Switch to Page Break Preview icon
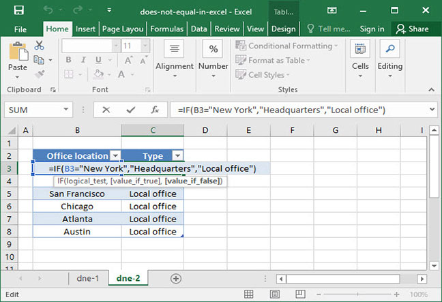 click(300, 295)
